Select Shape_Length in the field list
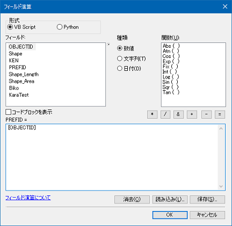Viewport: 232px width, 226px height. [x=24, y=74]
